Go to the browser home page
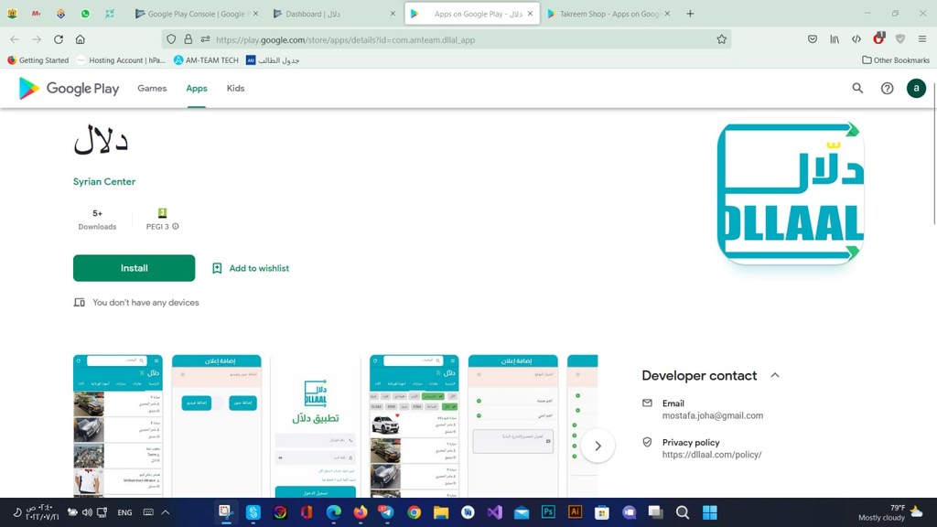 coord(81,39)
